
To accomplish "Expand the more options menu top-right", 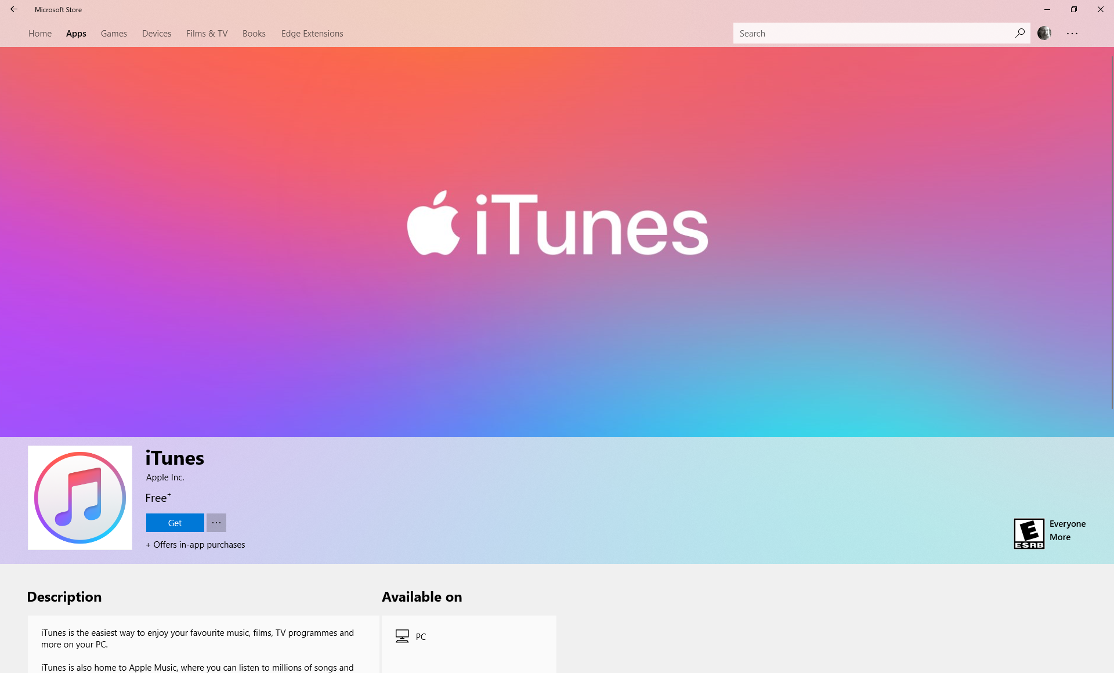I will (x=1073, y=34).
